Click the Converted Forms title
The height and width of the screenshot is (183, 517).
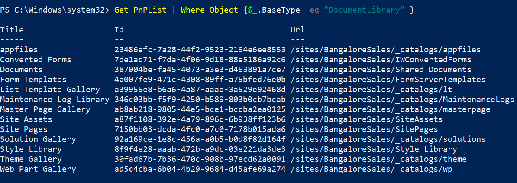(x=36, y=60)
